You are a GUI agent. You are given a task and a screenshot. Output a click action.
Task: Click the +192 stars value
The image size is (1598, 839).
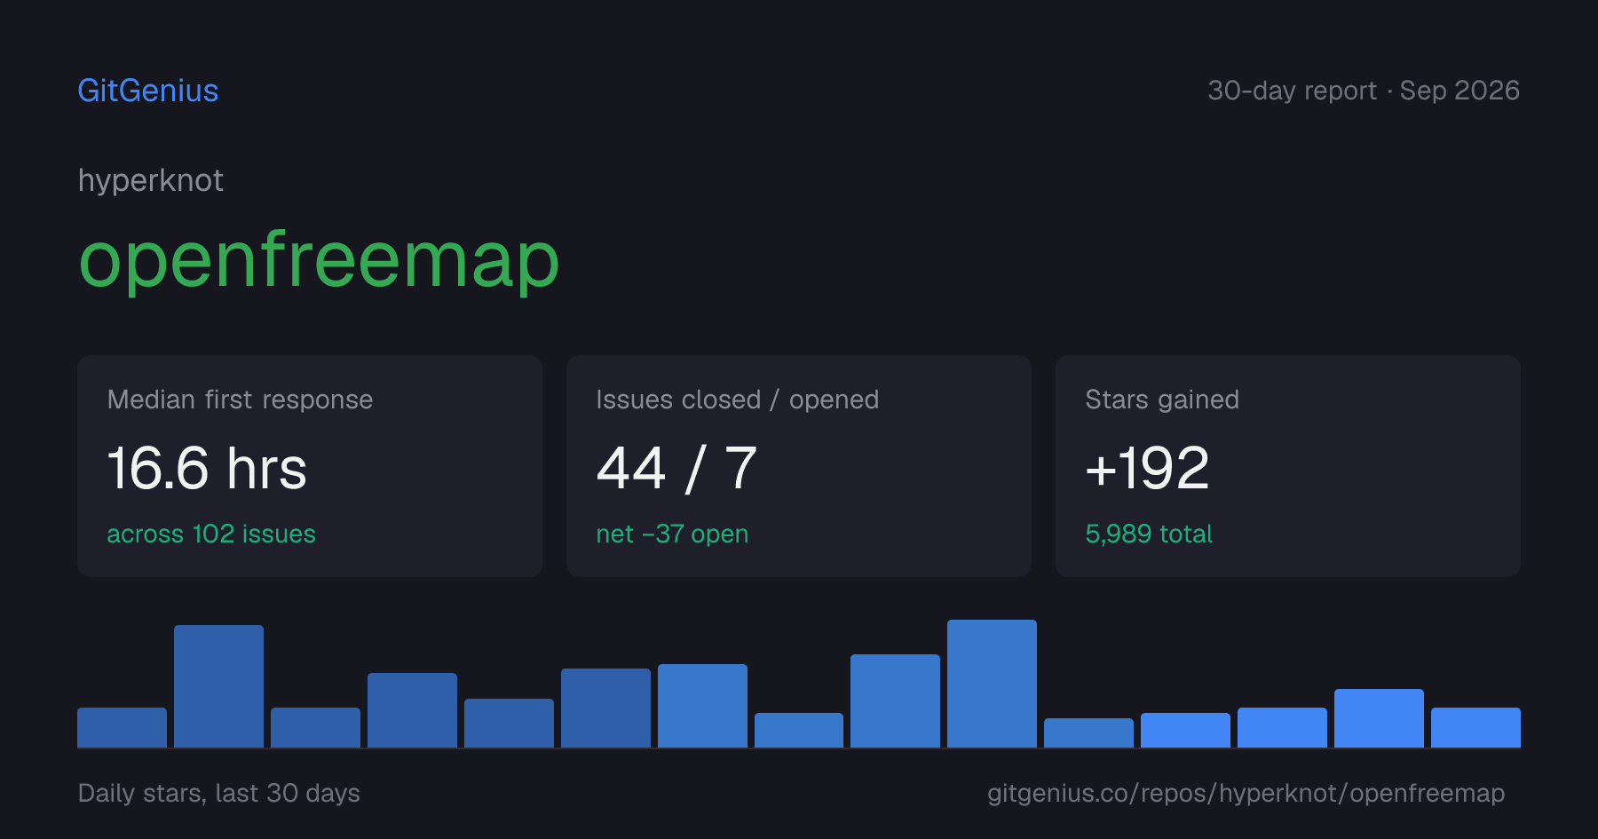pyautogui.click(x=1147, y=468)
